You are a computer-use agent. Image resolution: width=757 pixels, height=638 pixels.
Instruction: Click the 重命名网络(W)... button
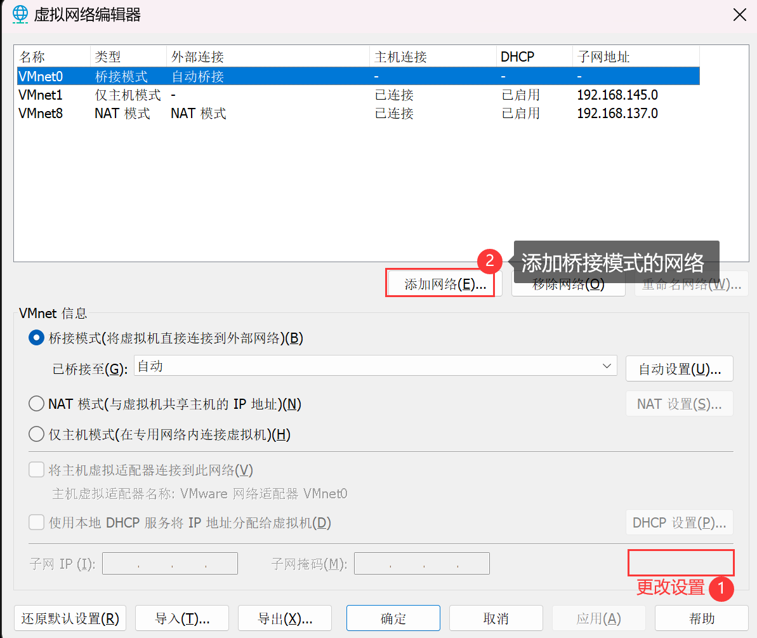coord(692,284)
